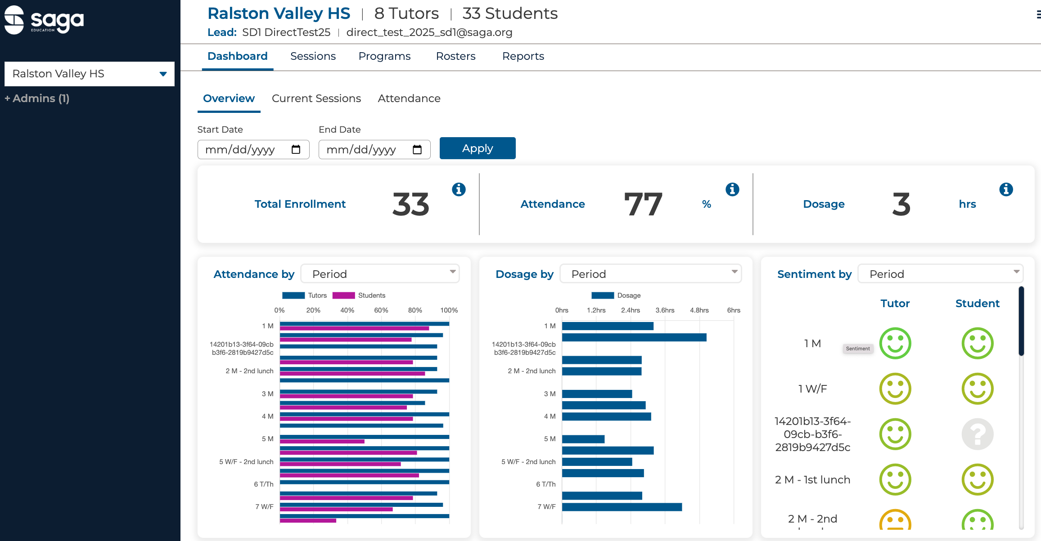The width and height of the screenshot is (1041, 541).
Task: Click the Saga Education logo
Action: point(44,20)
